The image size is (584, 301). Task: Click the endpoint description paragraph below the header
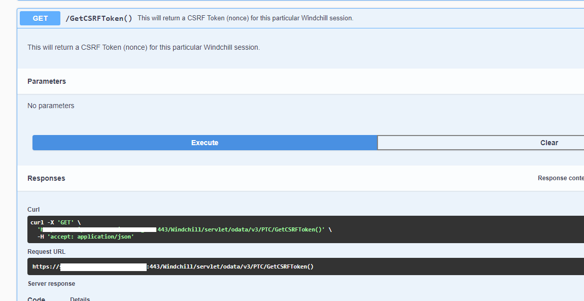[x=144, y=47]
